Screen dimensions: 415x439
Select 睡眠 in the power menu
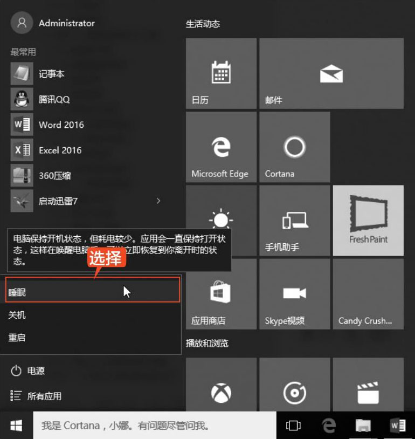(x=93, y=290)
